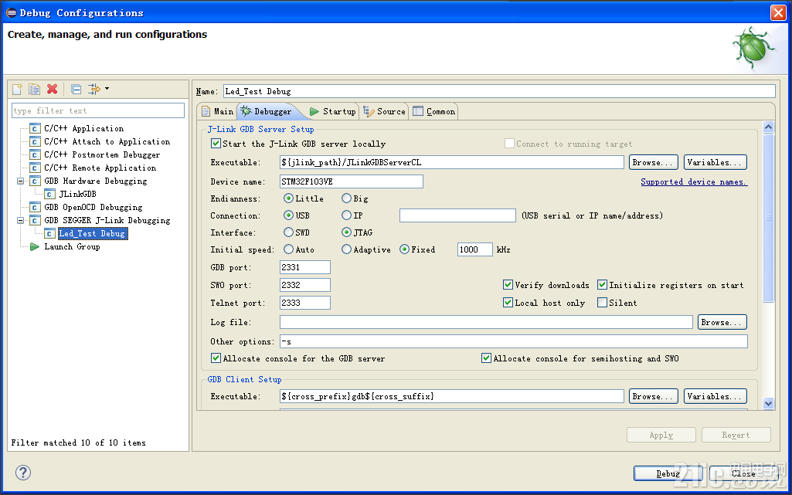Click the Other options field

[513, 341]
